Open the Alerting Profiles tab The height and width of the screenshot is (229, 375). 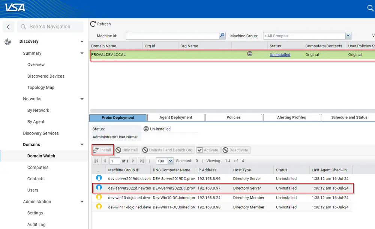tap(291, 117)
